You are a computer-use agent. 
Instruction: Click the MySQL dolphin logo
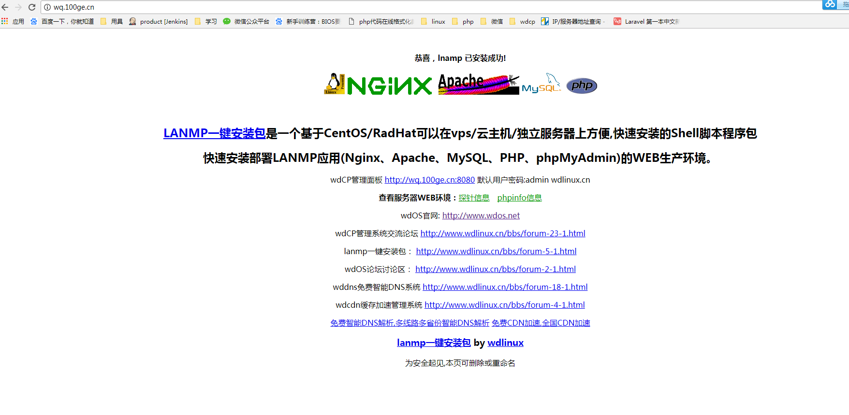coord(541,84)
